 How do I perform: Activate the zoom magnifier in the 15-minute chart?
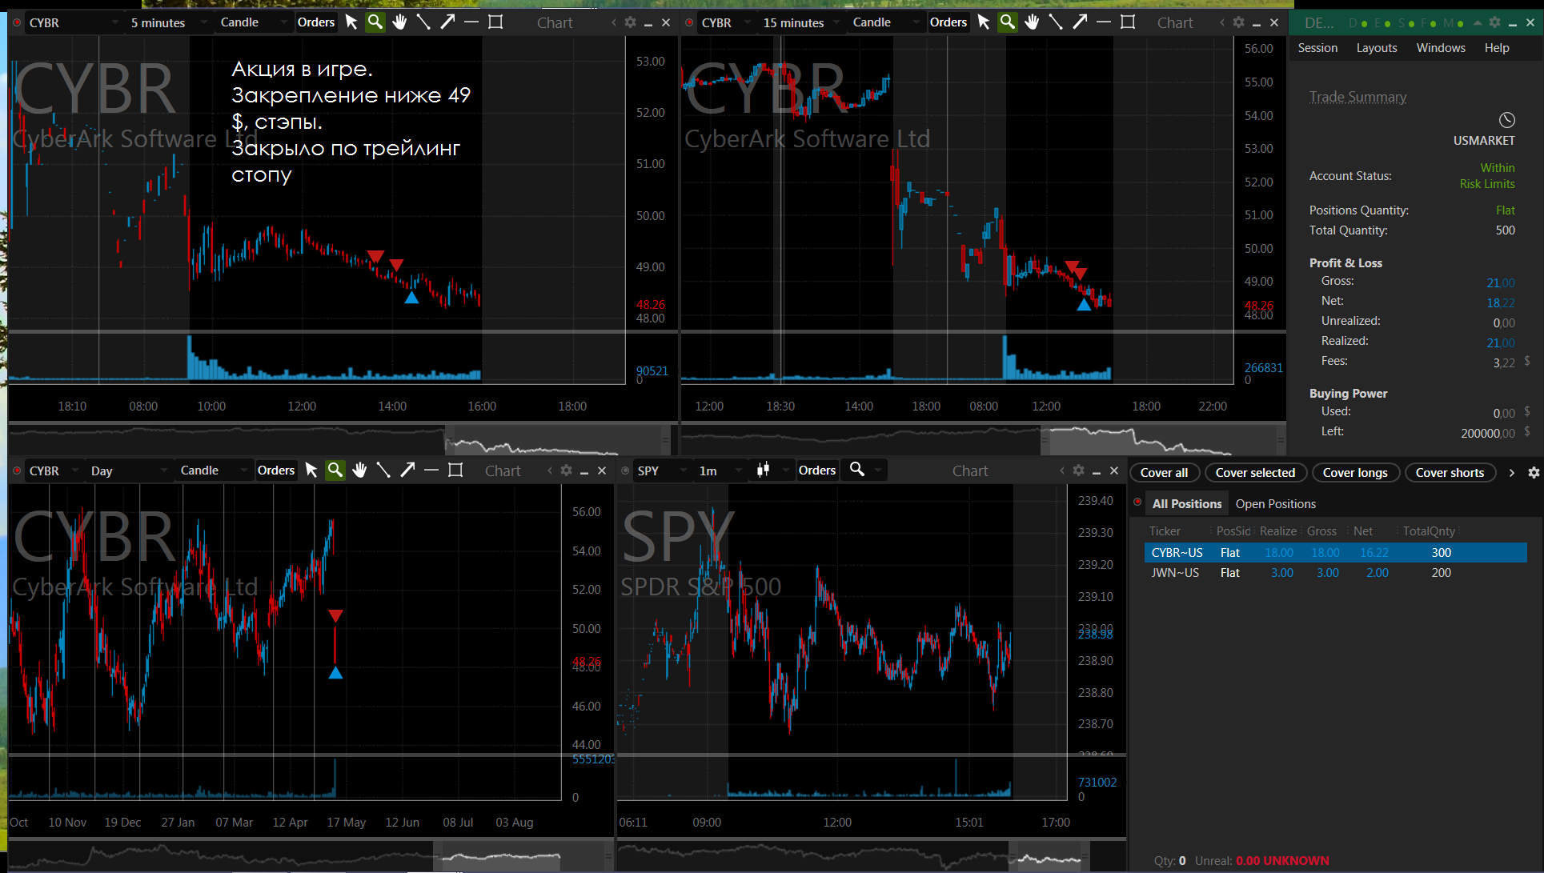point(1007,22)
